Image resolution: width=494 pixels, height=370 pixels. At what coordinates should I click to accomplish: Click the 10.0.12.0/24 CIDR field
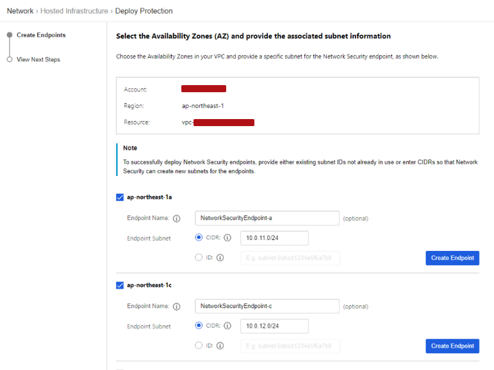(x=274, y=326)
